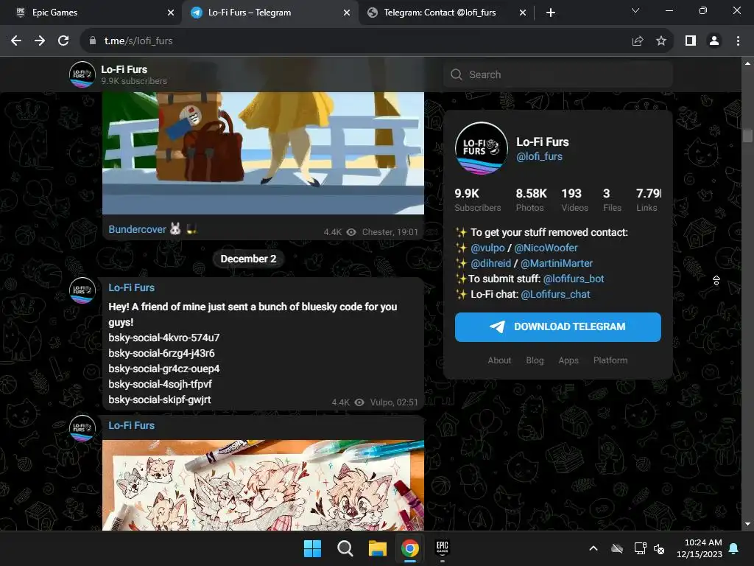This screenshot has width=754, height=566.
Task: Open @vulpo contact link
Action: [x=487, y=248]
